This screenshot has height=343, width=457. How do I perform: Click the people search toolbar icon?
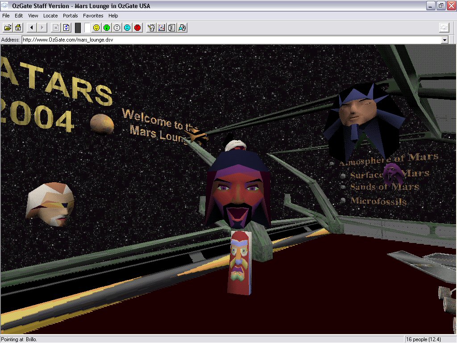(182, 28)
